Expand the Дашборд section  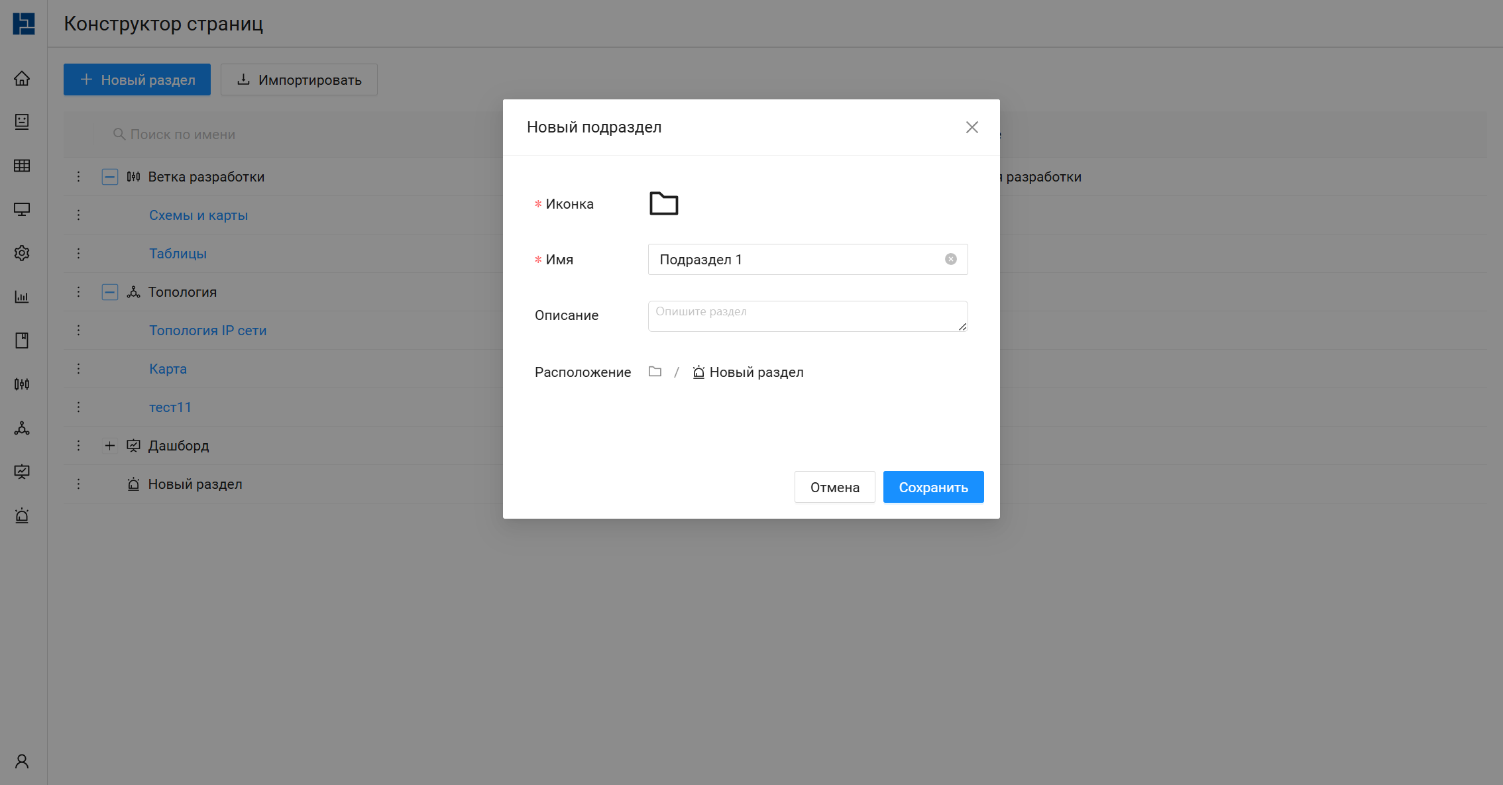click(x=110, y=446)
